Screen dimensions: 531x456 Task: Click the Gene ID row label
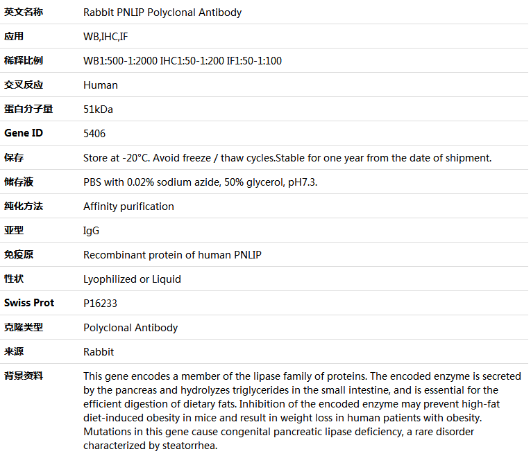(x=24, y=133)
